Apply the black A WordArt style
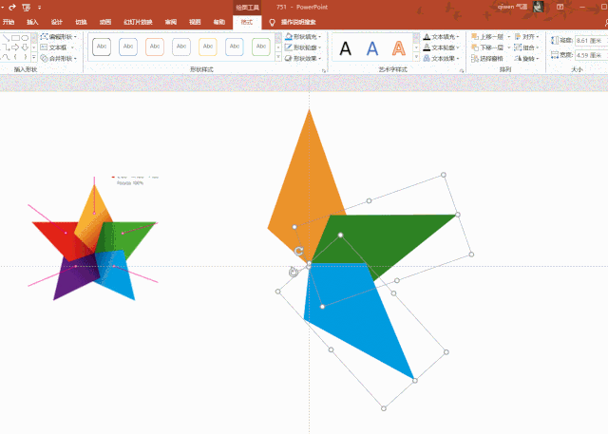Image resolution: width=608 pixels, height=434 pixels. click(345, 48)
